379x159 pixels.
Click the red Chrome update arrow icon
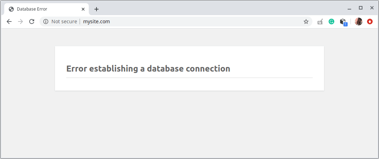(x=370, y=22)
